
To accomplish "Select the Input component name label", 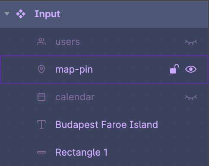I will click(x=47, y=14).
